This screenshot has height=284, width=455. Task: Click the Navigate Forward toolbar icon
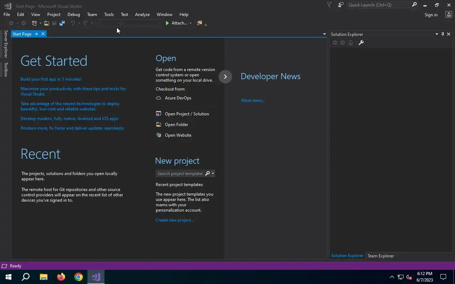point(23,23)
